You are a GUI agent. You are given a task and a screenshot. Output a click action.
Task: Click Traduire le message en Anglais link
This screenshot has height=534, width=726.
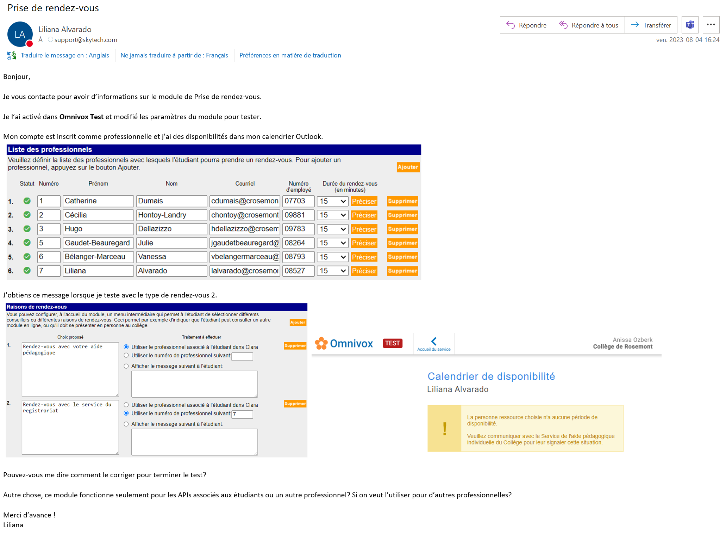click(x=65, y=55)
